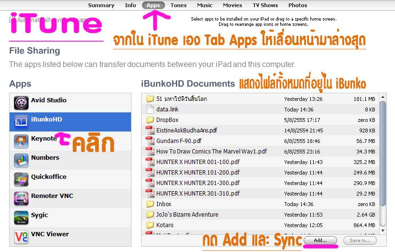
Task: Click the Save to... button
Action: coord(360,241)
